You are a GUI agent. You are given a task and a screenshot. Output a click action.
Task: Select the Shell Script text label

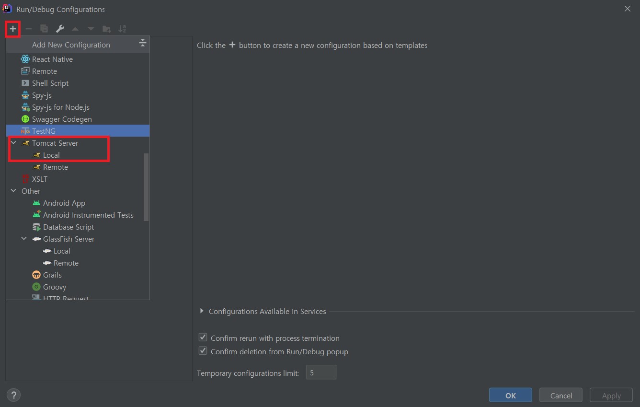pos(50,83)
